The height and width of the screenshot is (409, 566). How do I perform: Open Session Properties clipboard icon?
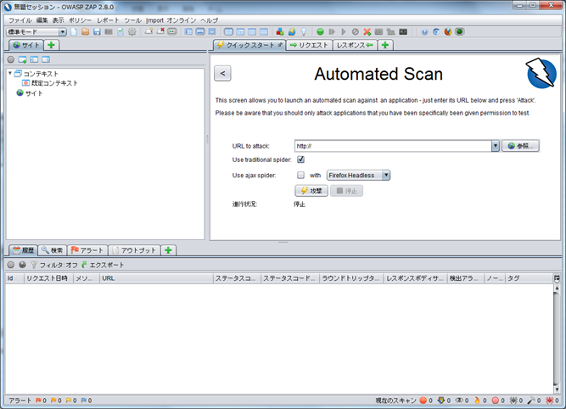click(x=120, y=31)
